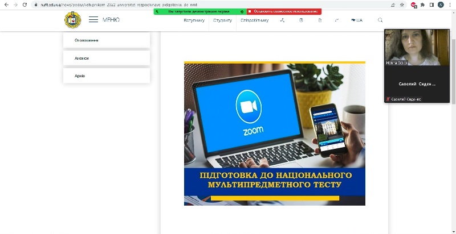The width and height of the screenshot is (456, 234).
Task: Click the Zoom preparation banner image
Action: coord(274,133)
